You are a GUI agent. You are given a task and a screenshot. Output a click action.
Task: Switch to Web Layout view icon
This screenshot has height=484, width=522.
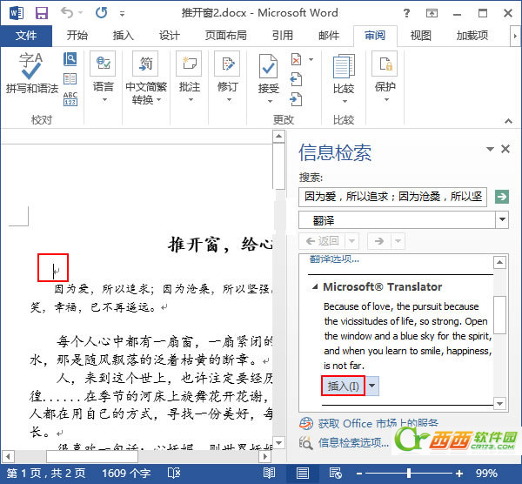[335, 473]
